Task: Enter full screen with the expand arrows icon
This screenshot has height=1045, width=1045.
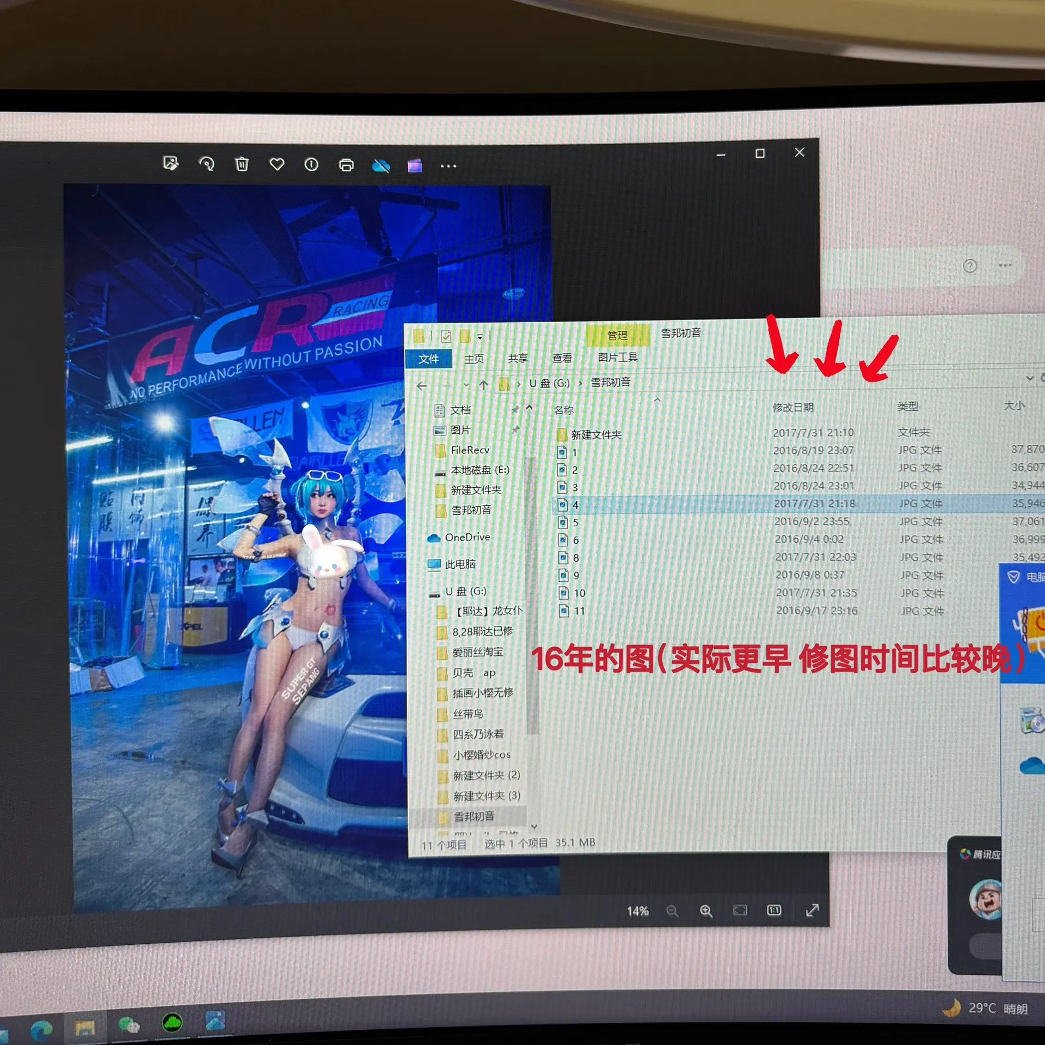Action: point(812,910)
